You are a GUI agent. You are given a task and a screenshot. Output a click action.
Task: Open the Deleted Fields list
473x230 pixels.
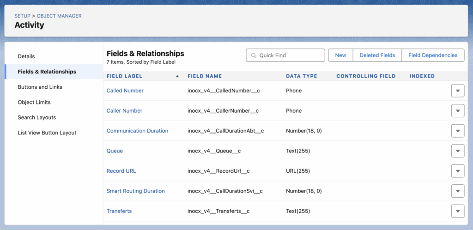pos(377,55)
